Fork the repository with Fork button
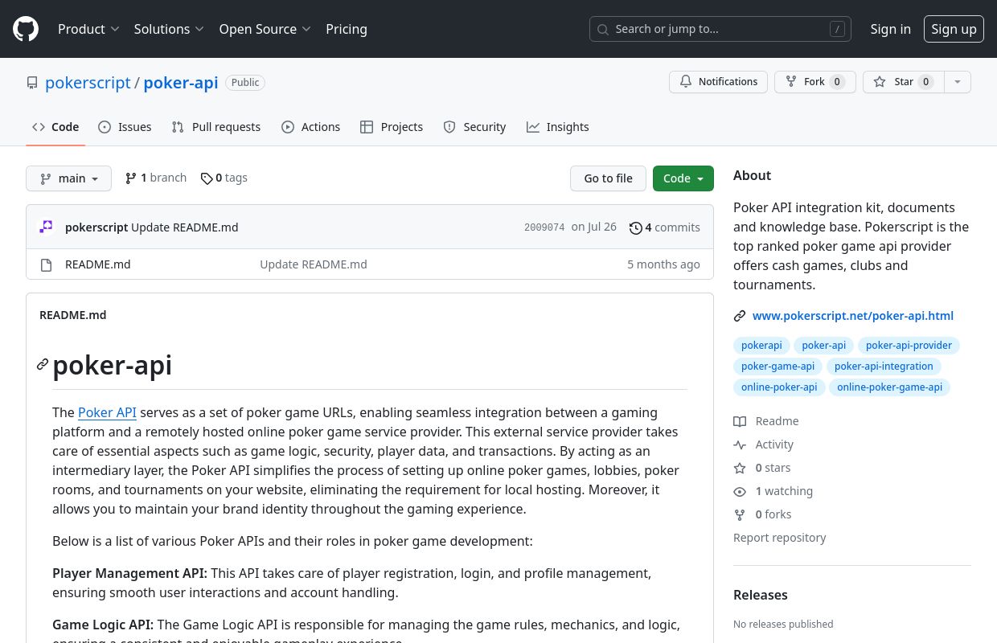 coord(814,82)
